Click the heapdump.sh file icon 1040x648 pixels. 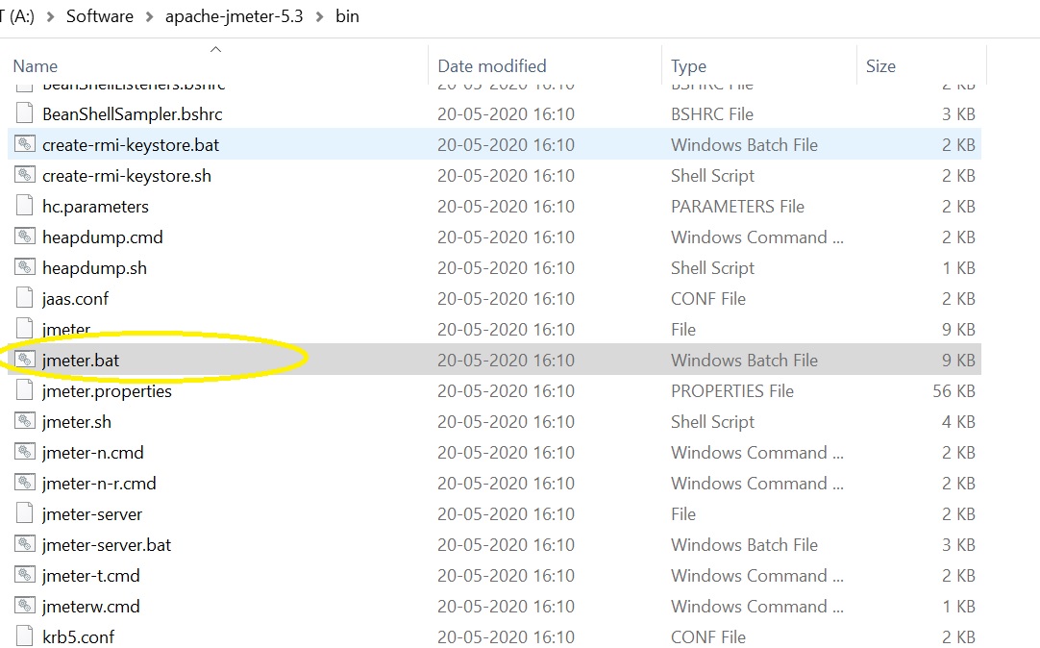25,267
